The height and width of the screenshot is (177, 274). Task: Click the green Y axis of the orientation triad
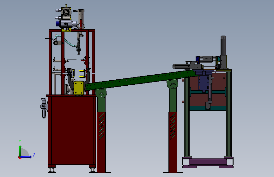20,151
